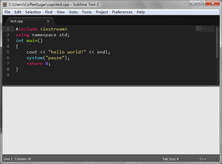Open the Tools menu

(87, 12)
